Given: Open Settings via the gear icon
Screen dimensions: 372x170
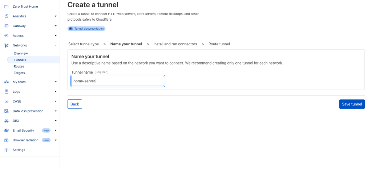Looking at the screenshot, I should [7, 150].
